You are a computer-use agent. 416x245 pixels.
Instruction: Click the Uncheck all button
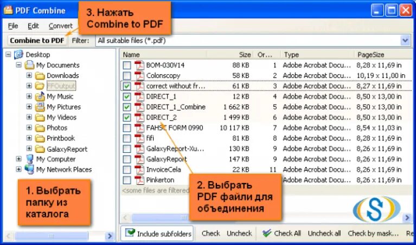(x=324, y=233)
